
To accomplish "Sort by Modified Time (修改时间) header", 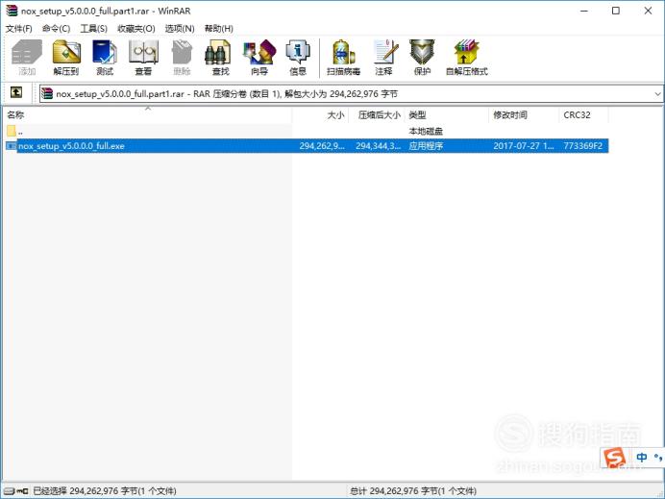I will pyautogui.click(x=524, y=115).
